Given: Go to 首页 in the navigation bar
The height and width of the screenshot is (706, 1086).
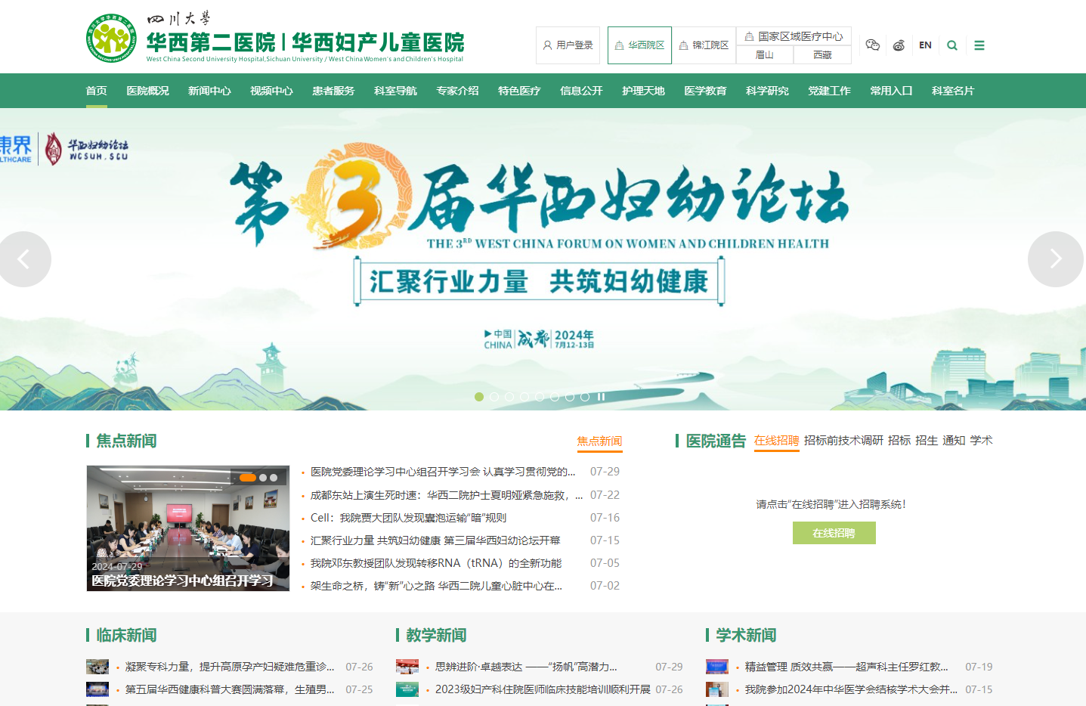Looking at the screenshot, I should pyautogui.click(x=97, y=91).
